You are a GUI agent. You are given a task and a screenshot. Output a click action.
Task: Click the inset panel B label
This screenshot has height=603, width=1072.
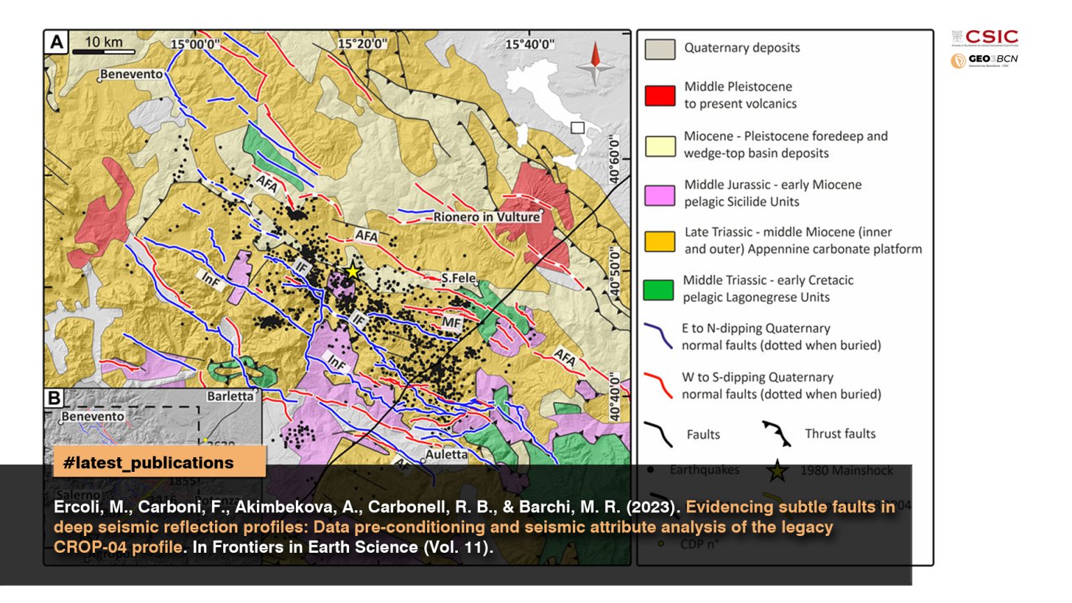pyautogui.click(x=54, y=399)
